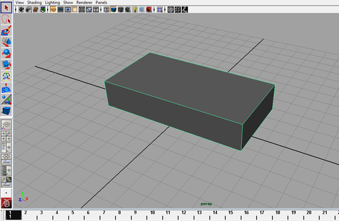Image resolution: width=339 pixels, height=221 pixels.
Task: Click the light blue cube shadows icon
Action: tap(142, 10)
